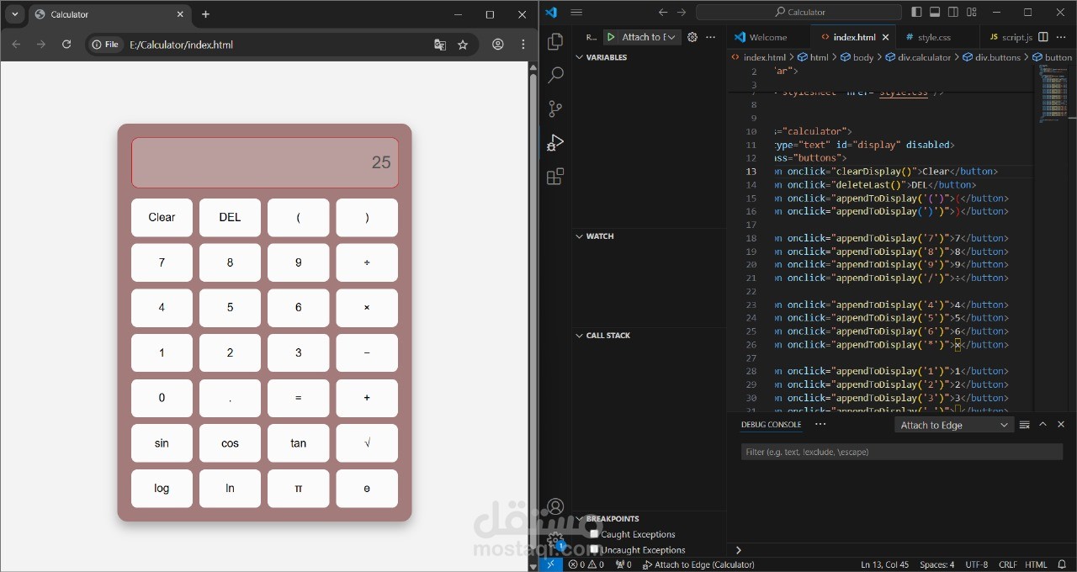
Task: Reload the Calculator page in the browser
Action: pyautogui.click(x=66, y=45)
